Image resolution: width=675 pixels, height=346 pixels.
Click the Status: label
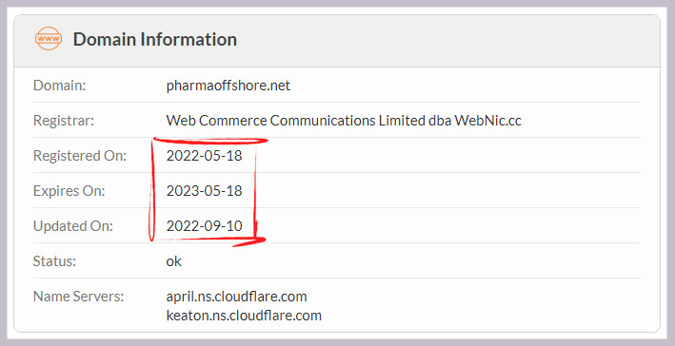coord(54,261)
